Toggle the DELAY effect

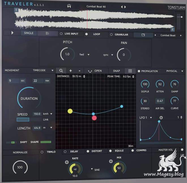pos(65,152)
